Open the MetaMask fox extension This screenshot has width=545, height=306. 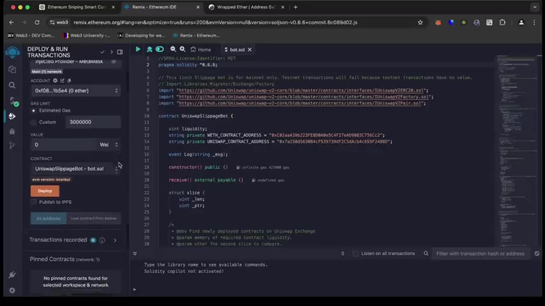[438, 23]
